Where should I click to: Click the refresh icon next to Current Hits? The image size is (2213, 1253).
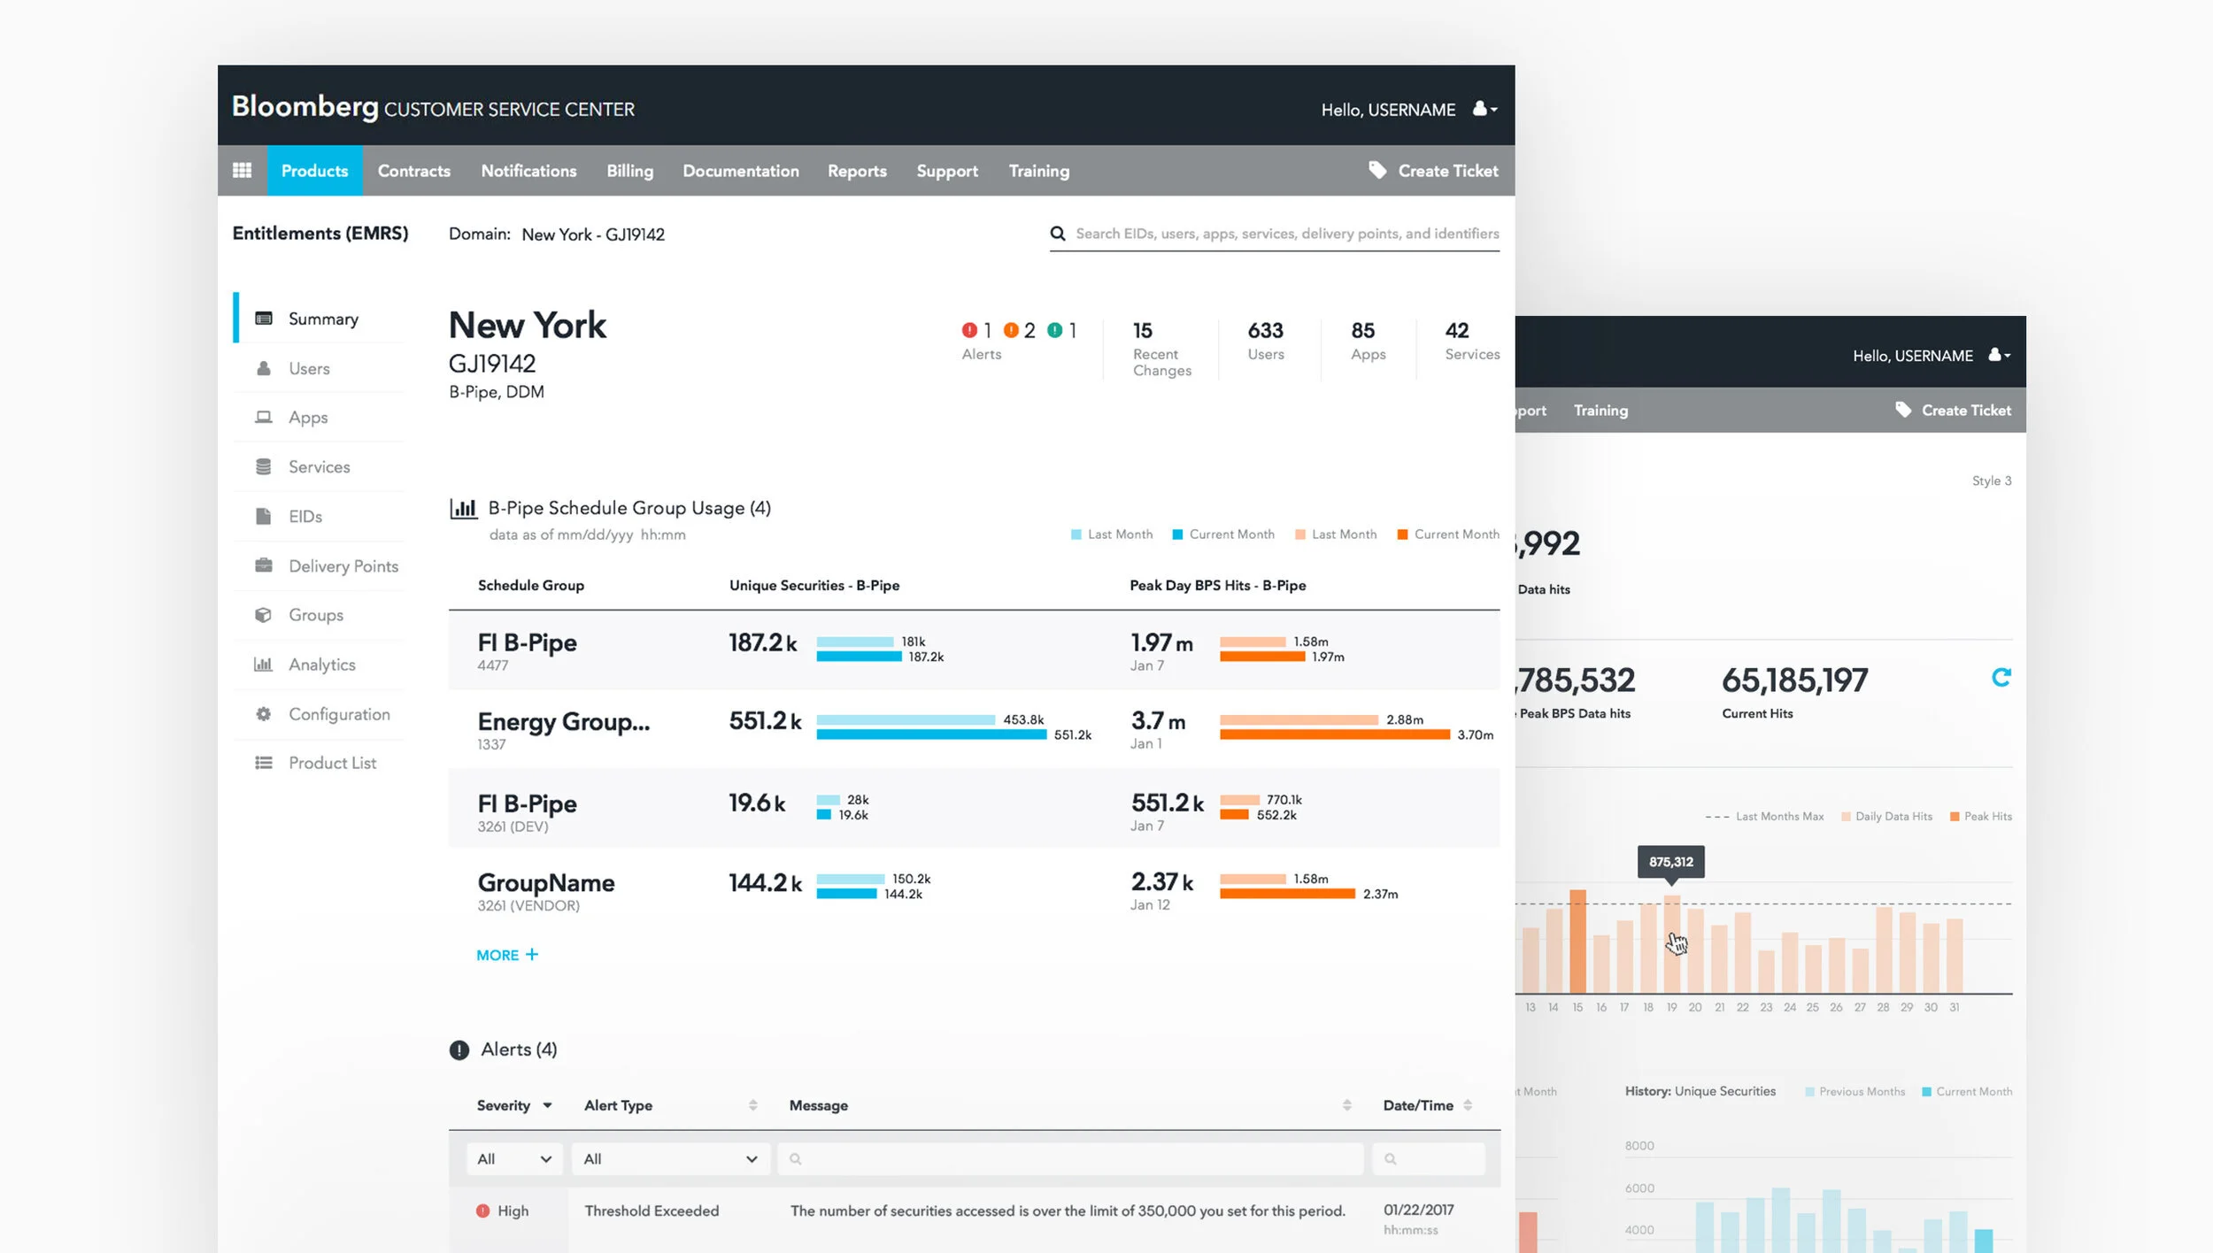[x=2001, y=678]
